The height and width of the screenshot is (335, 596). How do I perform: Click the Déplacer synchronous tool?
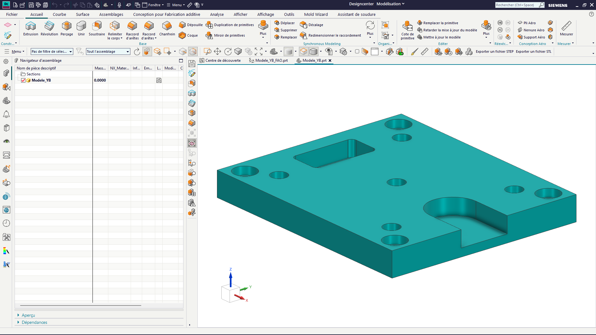coord(285,23)
